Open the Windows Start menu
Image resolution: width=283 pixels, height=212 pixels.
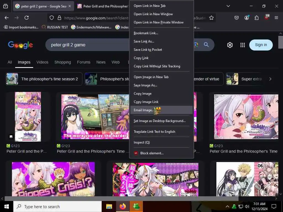tap(7, 206)
